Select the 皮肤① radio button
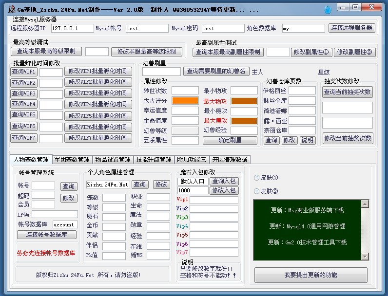This screenshot has width=388, height=296. (257, 178)
